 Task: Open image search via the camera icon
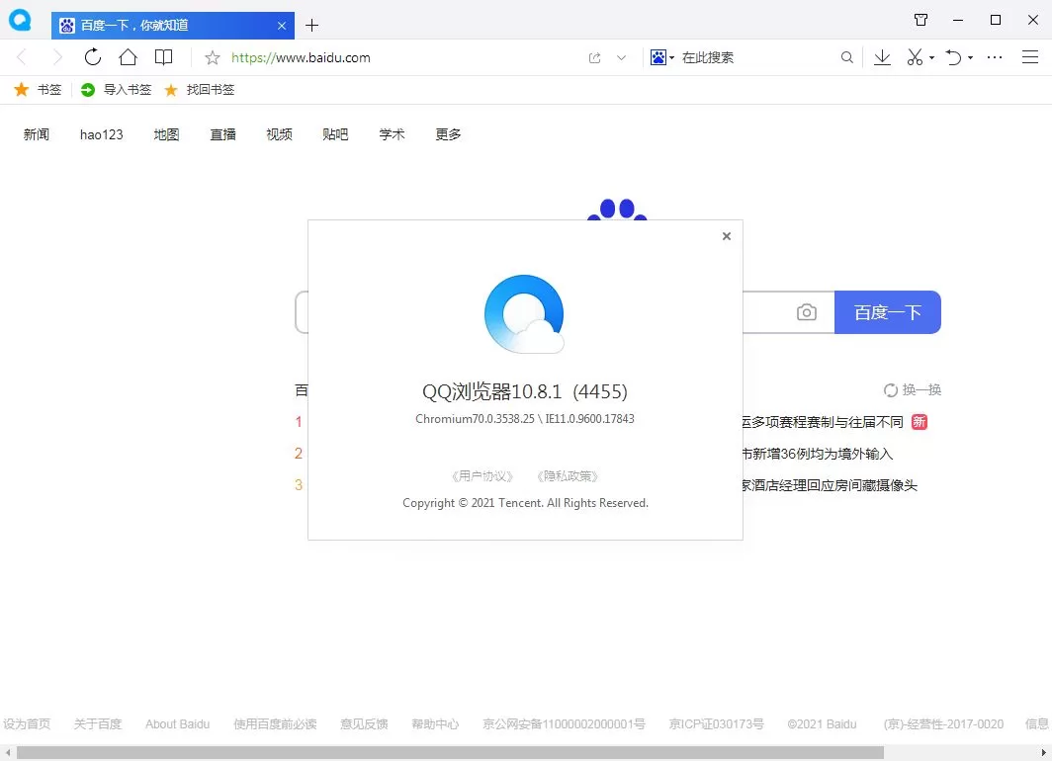tap(806, 311)
